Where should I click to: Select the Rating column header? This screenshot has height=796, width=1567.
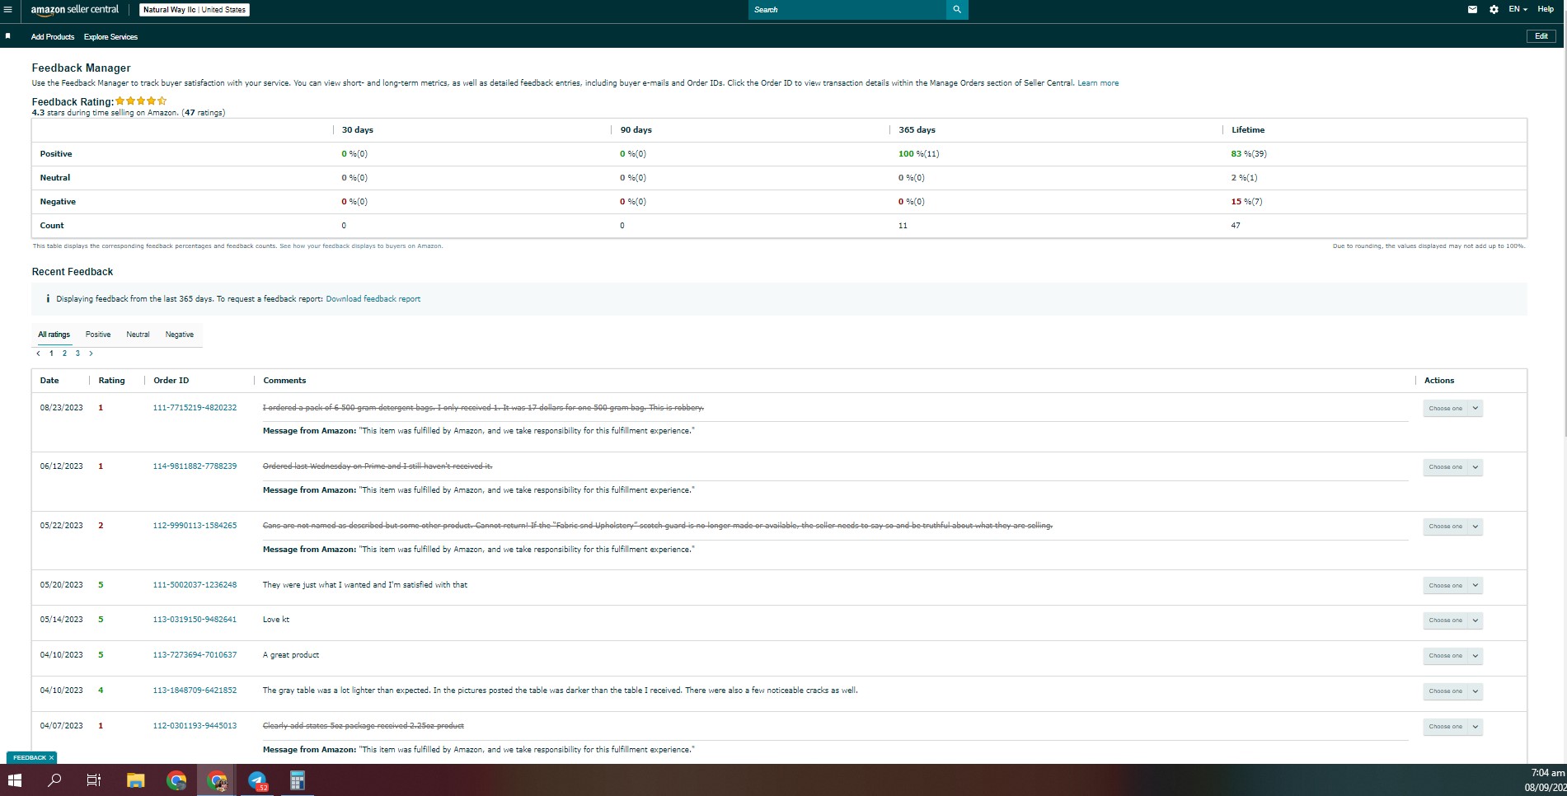(111, 381)
